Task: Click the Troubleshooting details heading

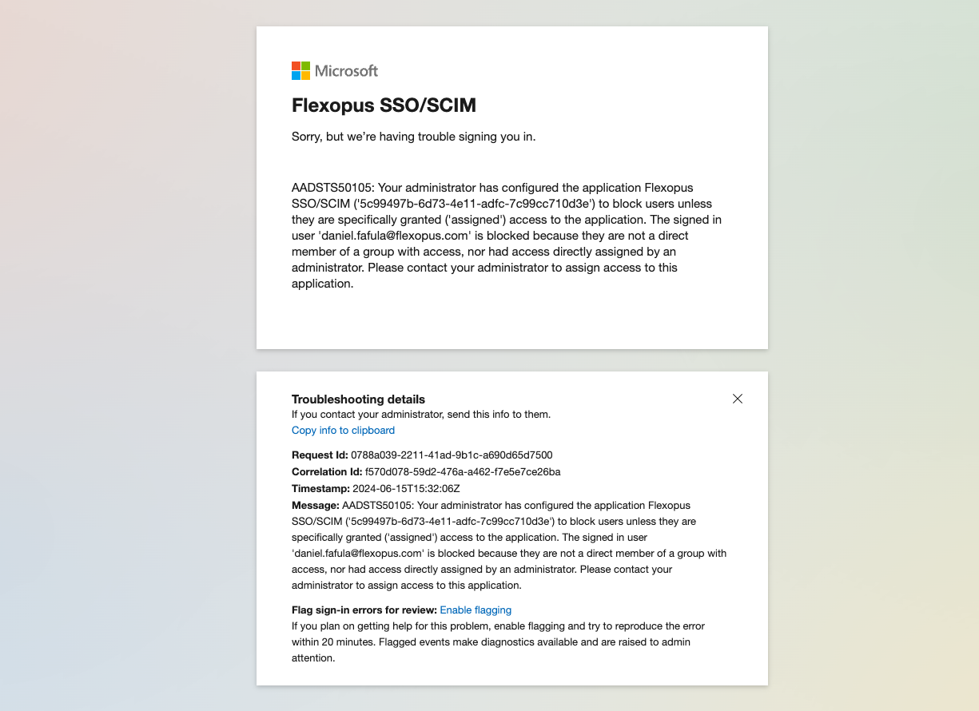Action: 358,399
